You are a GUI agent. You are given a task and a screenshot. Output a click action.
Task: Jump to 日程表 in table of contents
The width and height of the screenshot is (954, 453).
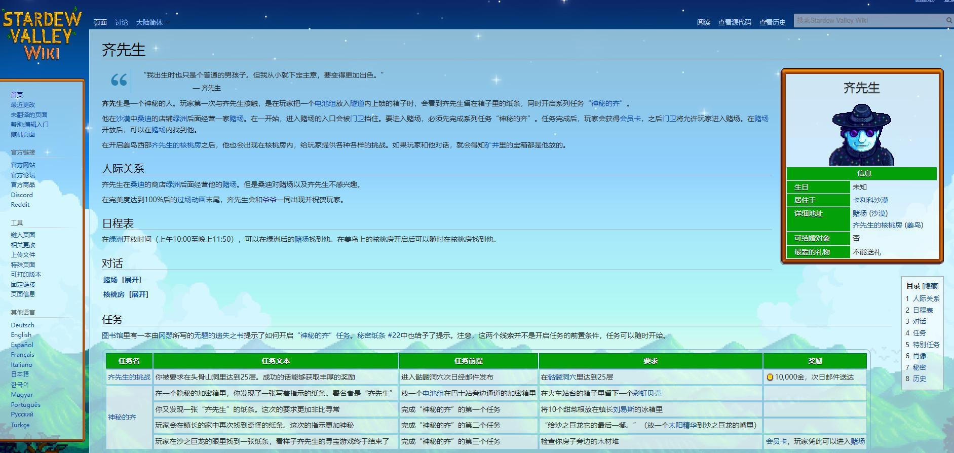click(923, 310)
